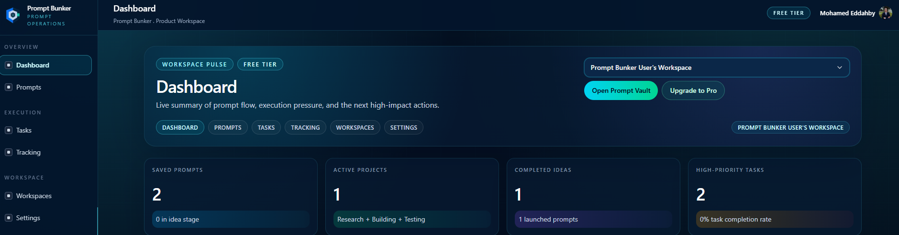
Task: Click the 'Live summary of prompt flow' description
Action: [x=298, y=105]
